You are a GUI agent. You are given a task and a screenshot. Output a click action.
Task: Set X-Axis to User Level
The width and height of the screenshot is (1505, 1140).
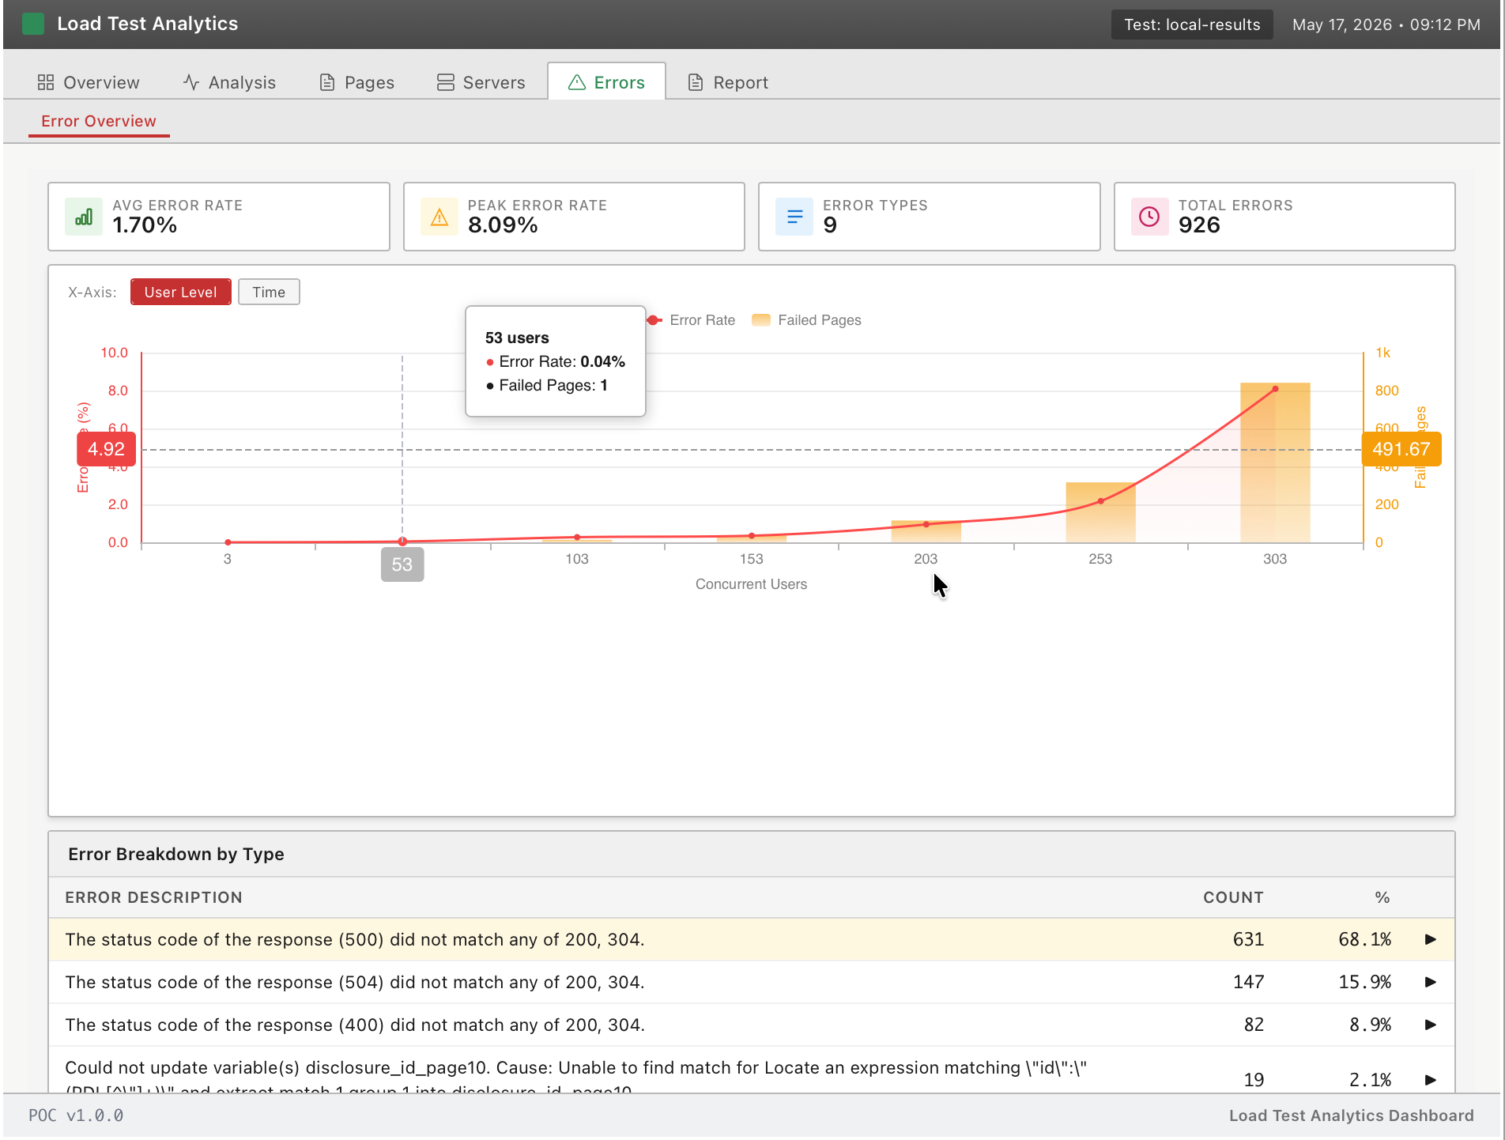pyautogui.click(x=181, y=292)
